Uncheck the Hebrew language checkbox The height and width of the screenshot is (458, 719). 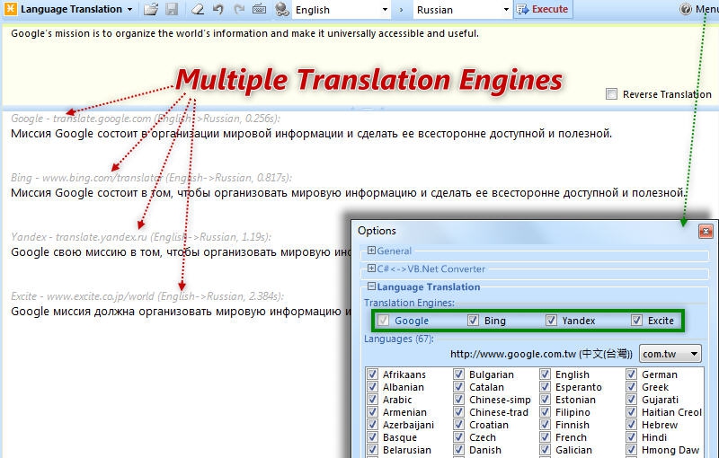click(632, 424)
